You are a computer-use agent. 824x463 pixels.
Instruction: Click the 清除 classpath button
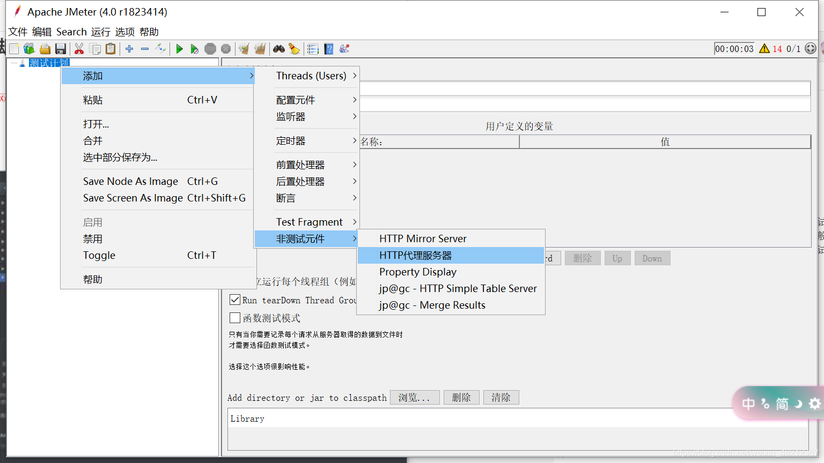tap(501, 398)
